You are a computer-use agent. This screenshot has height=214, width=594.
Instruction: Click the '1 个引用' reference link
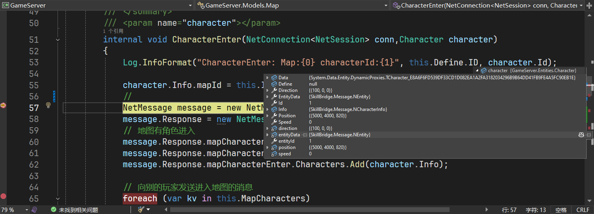(113, 31)
